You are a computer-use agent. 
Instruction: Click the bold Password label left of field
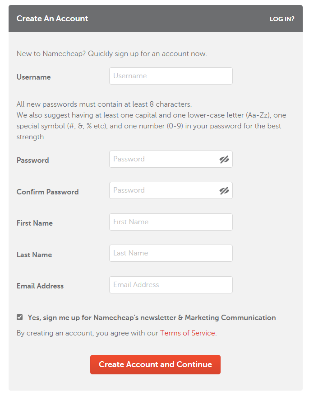coord(32,161)
